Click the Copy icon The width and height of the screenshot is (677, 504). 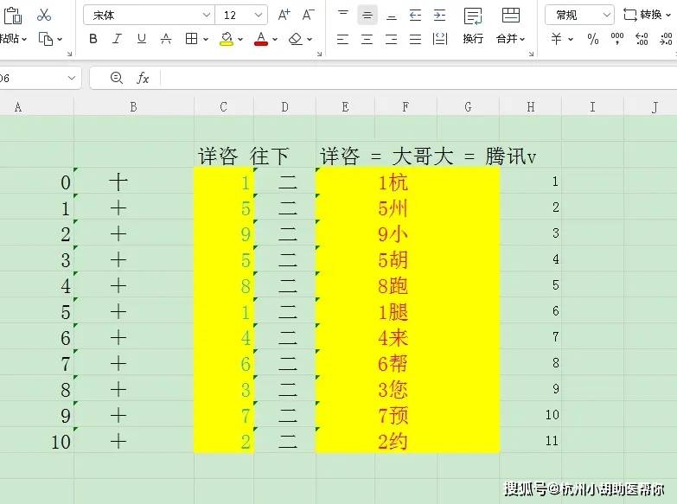pos(45,39)
